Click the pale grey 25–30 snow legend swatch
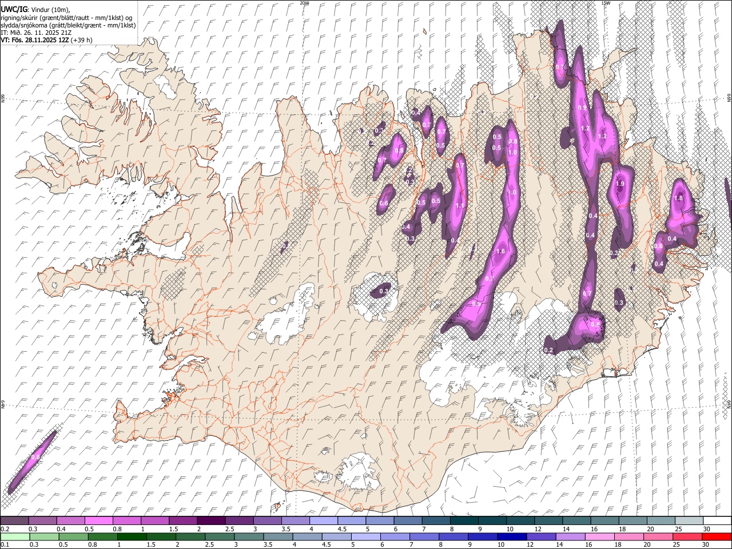Viewport: 732px width, 549px height. pos(690,520)
